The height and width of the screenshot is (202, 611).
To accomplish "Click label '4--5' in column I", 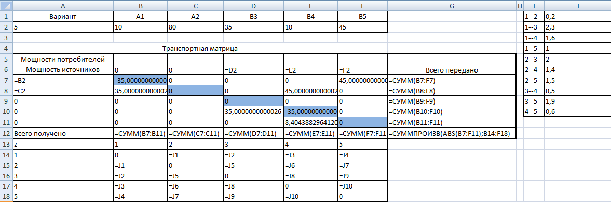I will 534,112.
